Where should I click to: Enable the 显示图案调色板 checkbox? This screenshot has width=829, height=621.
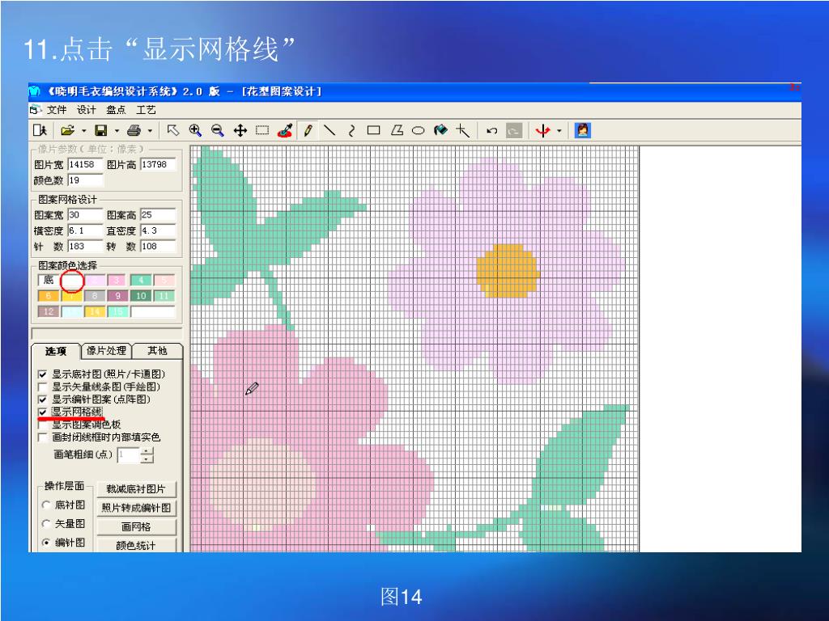pyautogui.click(x=43, y=425)
